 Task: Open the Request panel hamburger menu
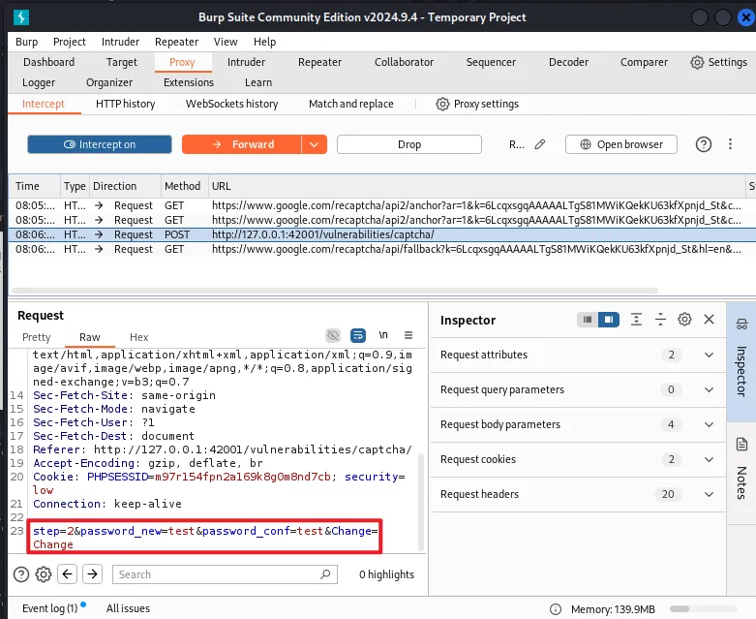tap(408, 335)
